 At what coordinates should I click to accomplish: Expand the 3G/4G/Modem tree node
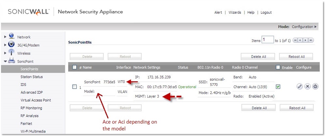(5, 45)
